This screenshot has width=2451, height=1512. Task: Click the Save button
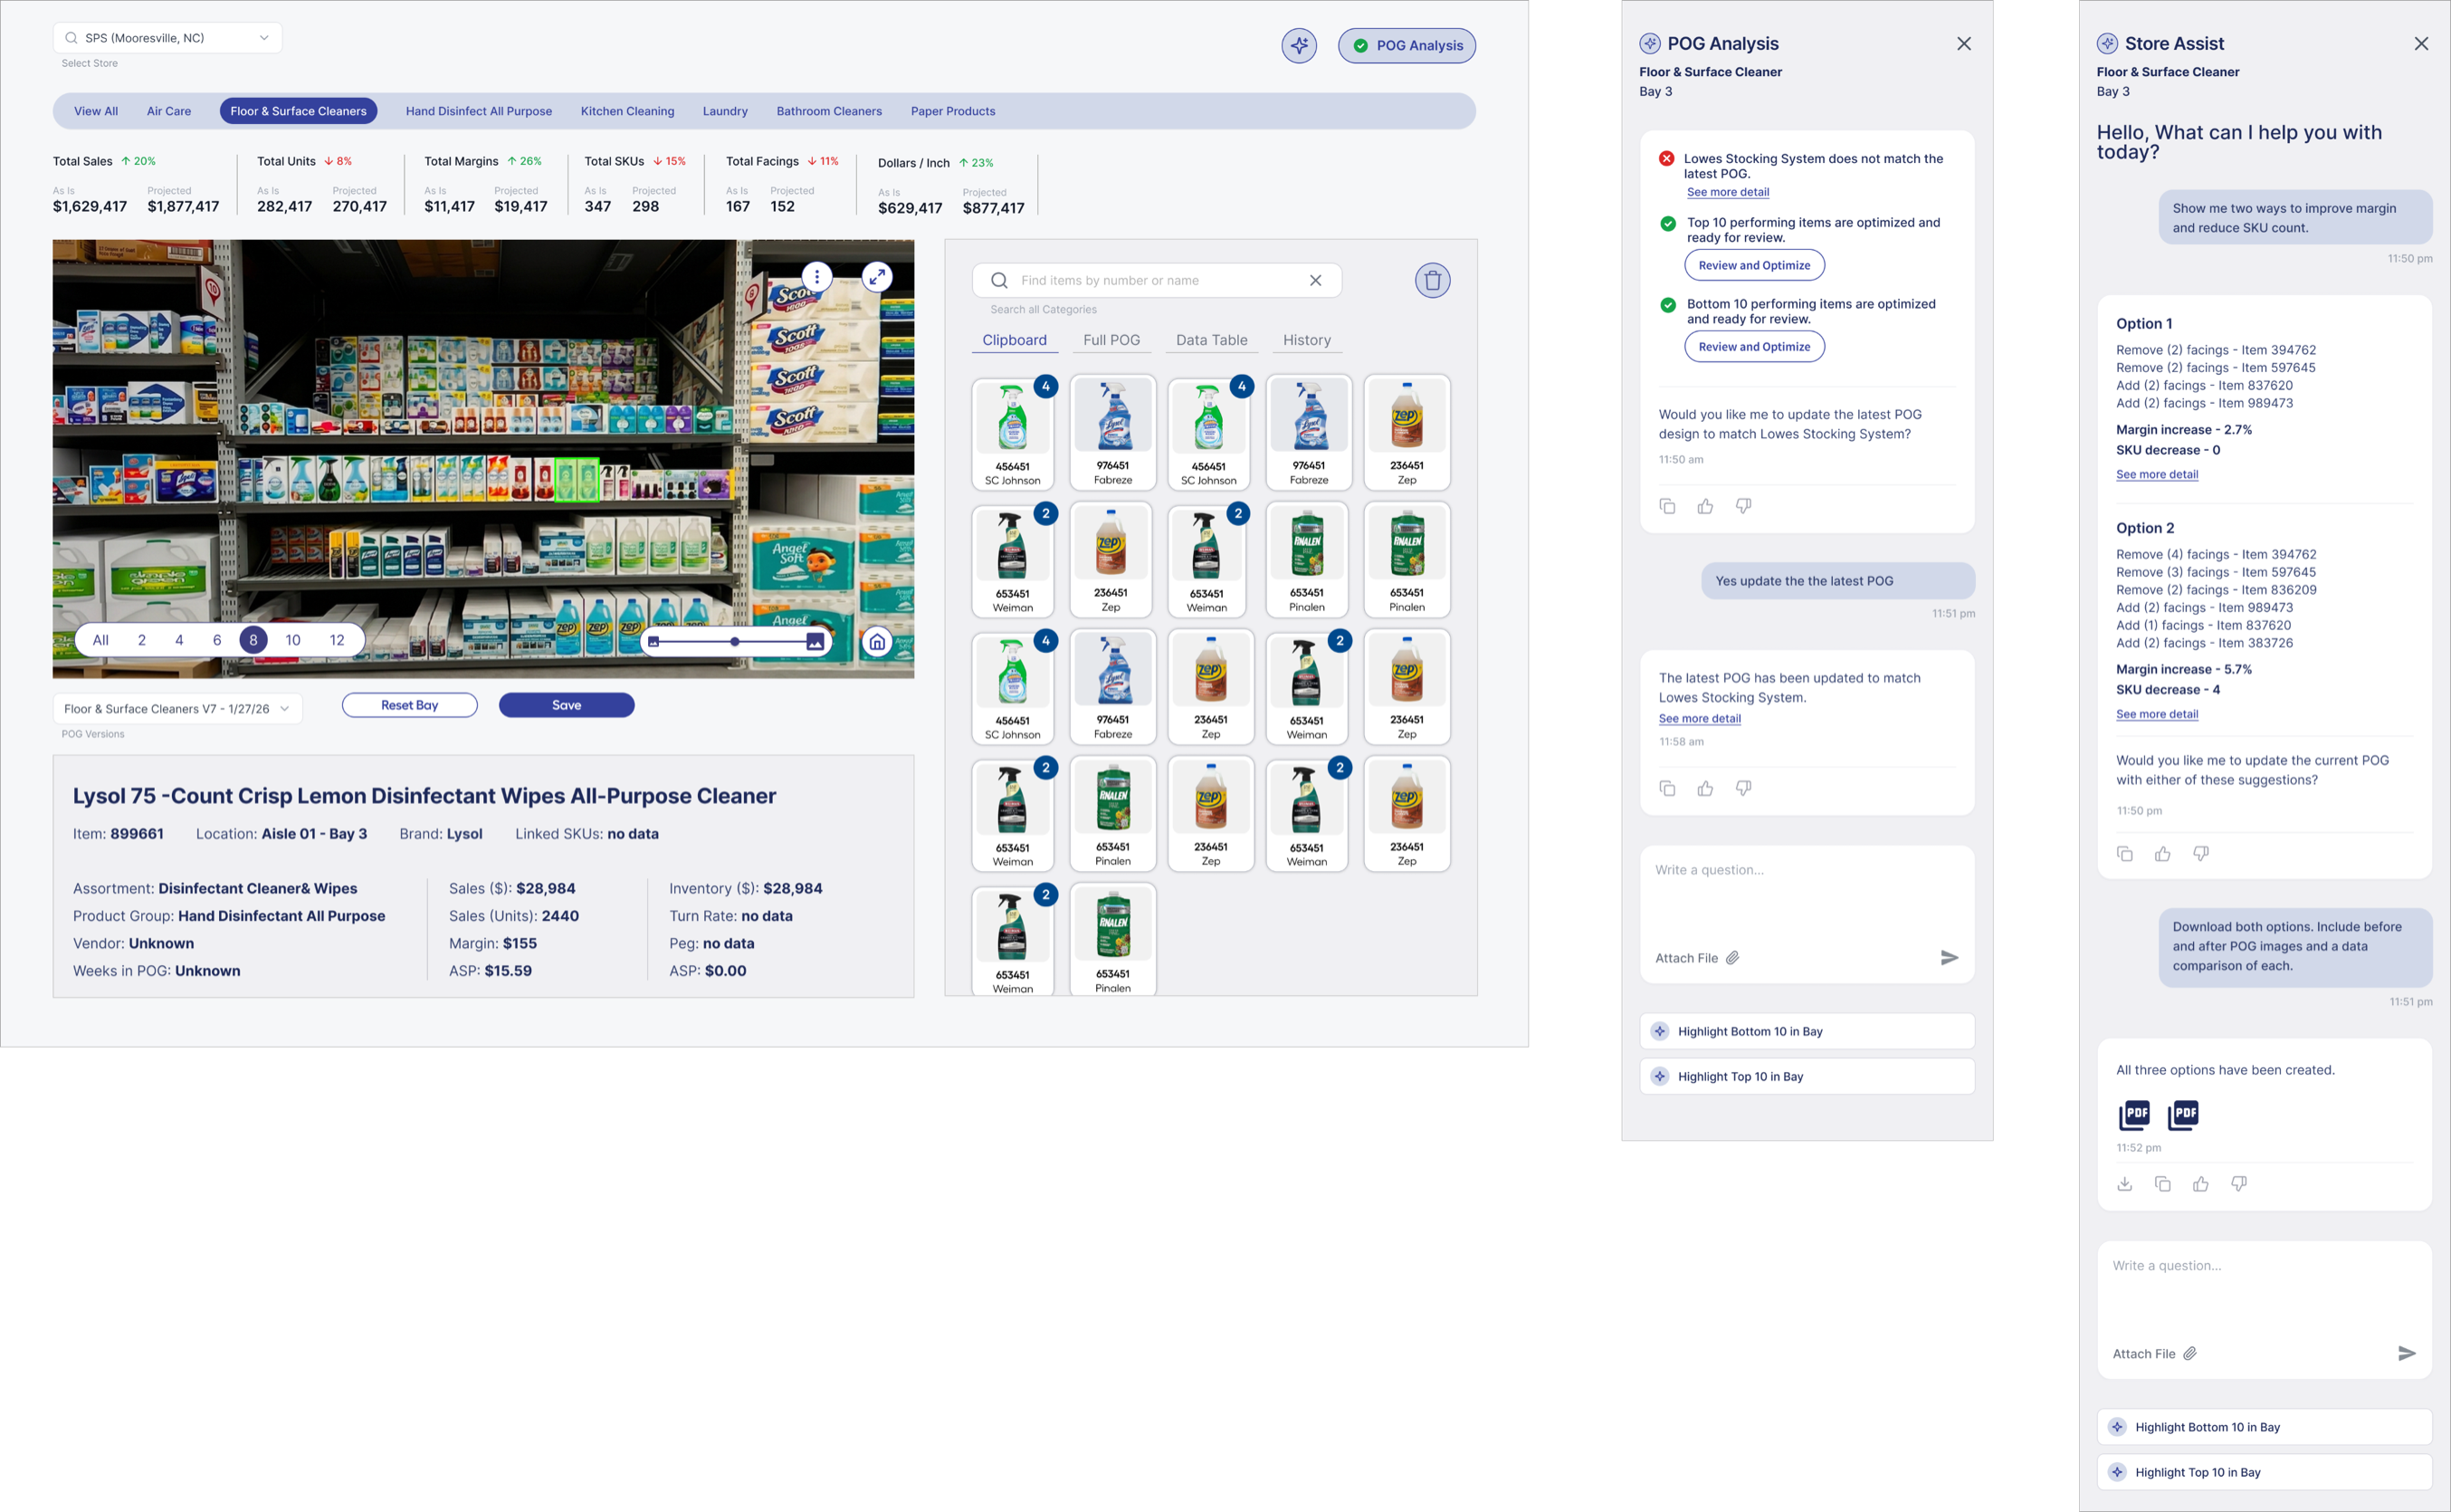click(x=567, y=706)
